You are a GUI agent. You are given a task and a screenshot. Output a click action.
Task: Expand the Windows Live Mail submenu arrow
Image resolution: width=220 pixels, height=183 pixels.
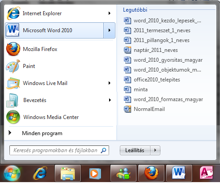[110, 83]
